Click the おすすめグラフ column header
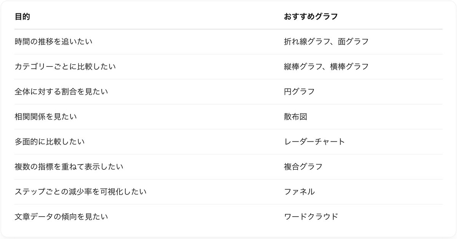457x239 pixels. click(x=311, y=17)
